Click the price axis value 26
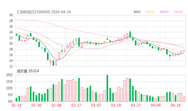 point(11,26)
